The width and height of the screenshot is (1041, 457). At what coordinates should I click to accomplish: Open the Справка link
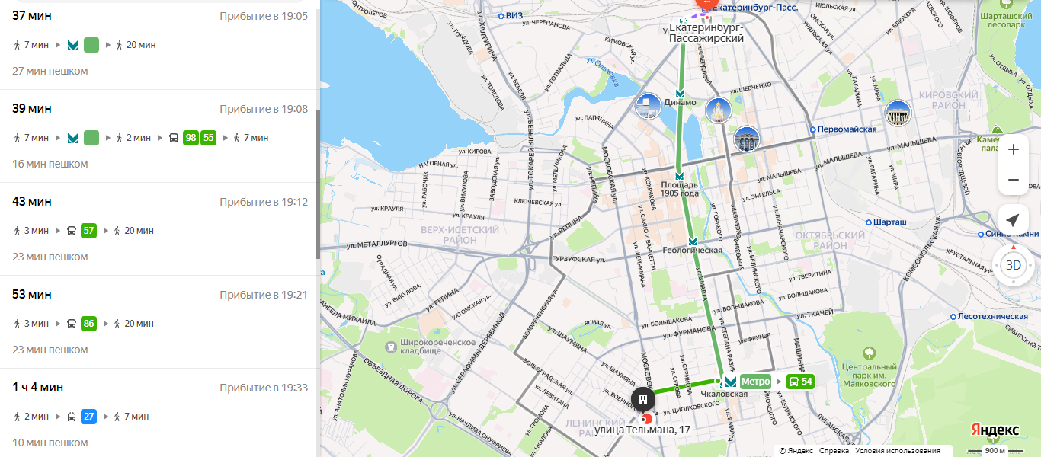834,451
